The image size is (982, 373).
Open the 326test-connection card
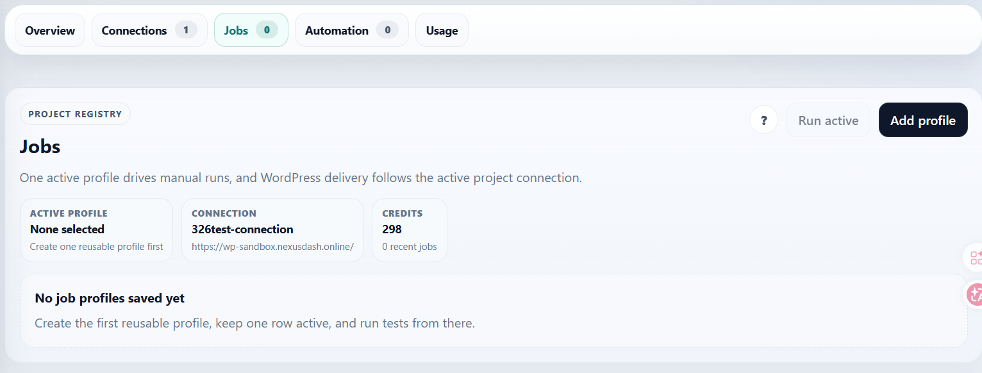tap(272, 230)
